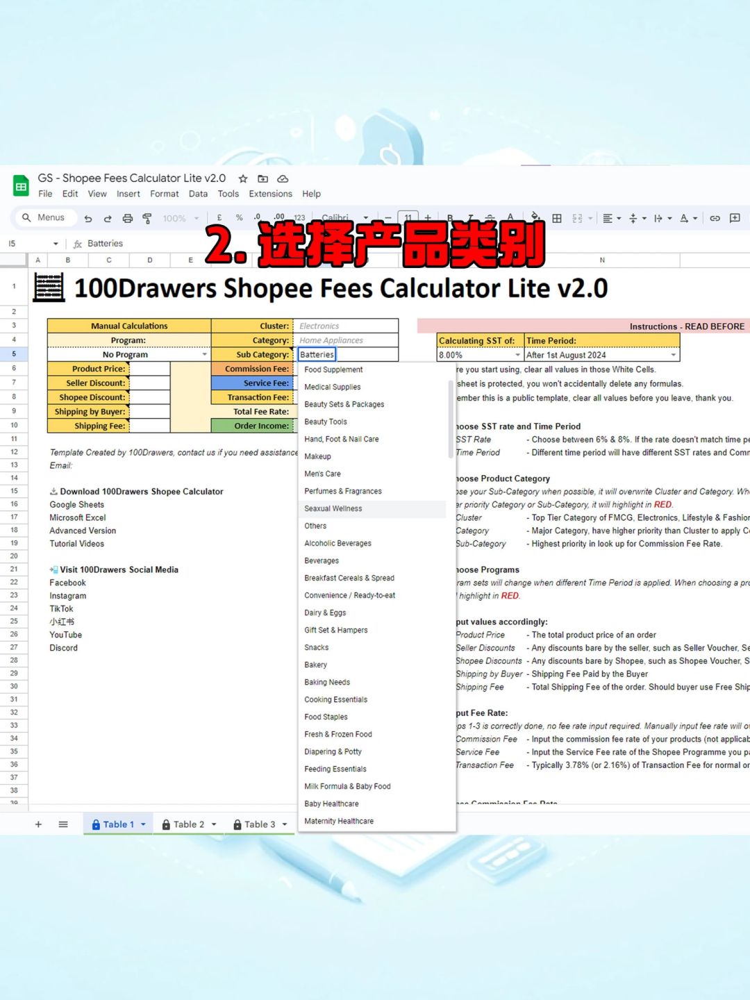Check the cloud save status icon

click(x=283, y=178)
